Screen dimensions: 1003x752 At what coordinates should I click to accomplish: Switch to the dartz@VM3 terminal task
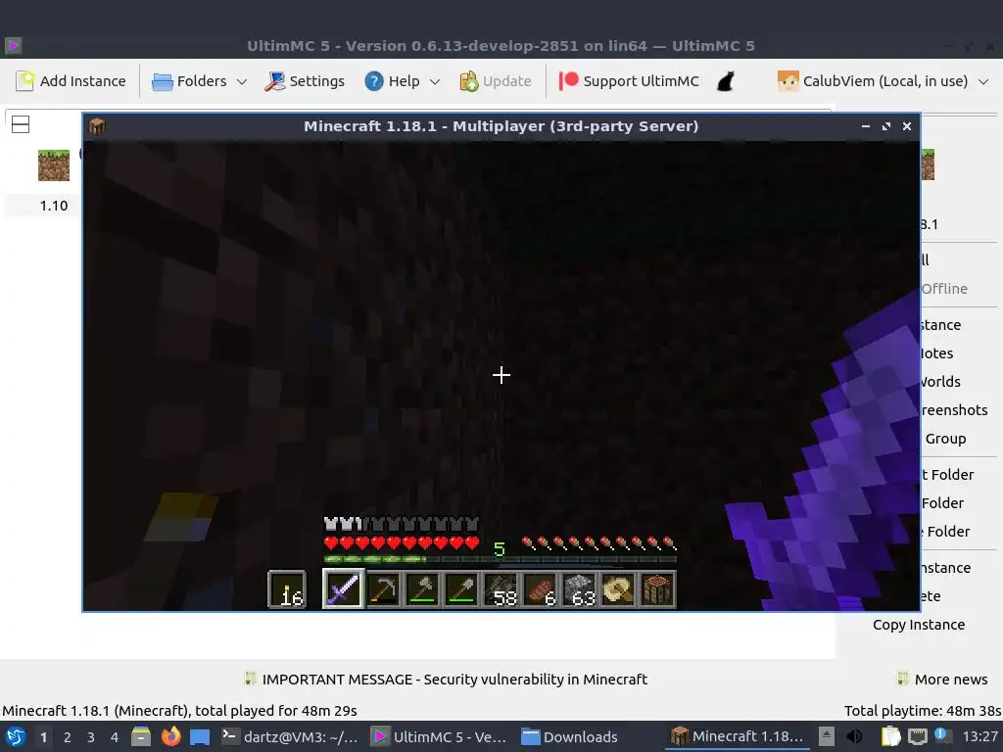(x=290, y=736)
